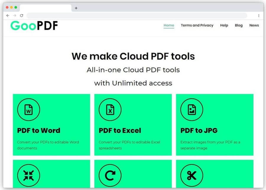Click 'Convert your PDFs to editable Word documents'
The width and height of the screenshot is (266, 190).
[x=48, y=145]
